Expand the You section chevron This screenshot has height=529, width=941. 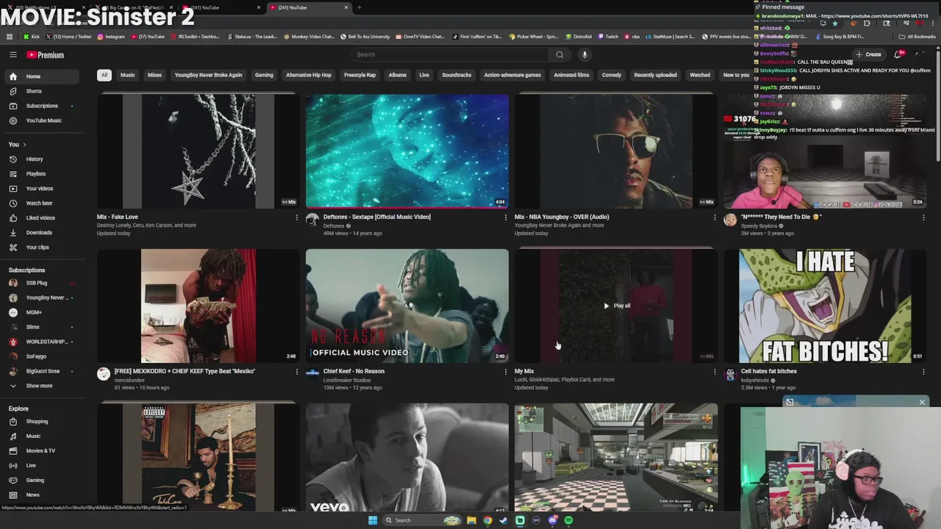(x=24, y=144)
